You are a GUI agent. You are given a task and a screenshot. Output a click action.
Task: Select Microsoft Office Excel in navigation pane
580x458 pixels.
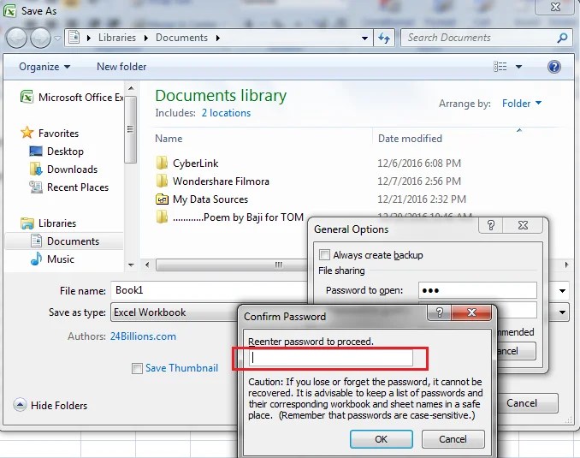click(72, 98)
